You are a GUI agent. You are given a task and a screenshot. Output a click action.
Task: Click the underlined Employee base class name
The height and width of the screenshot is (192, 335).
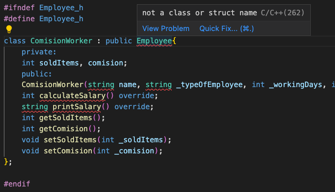[154, 41]
